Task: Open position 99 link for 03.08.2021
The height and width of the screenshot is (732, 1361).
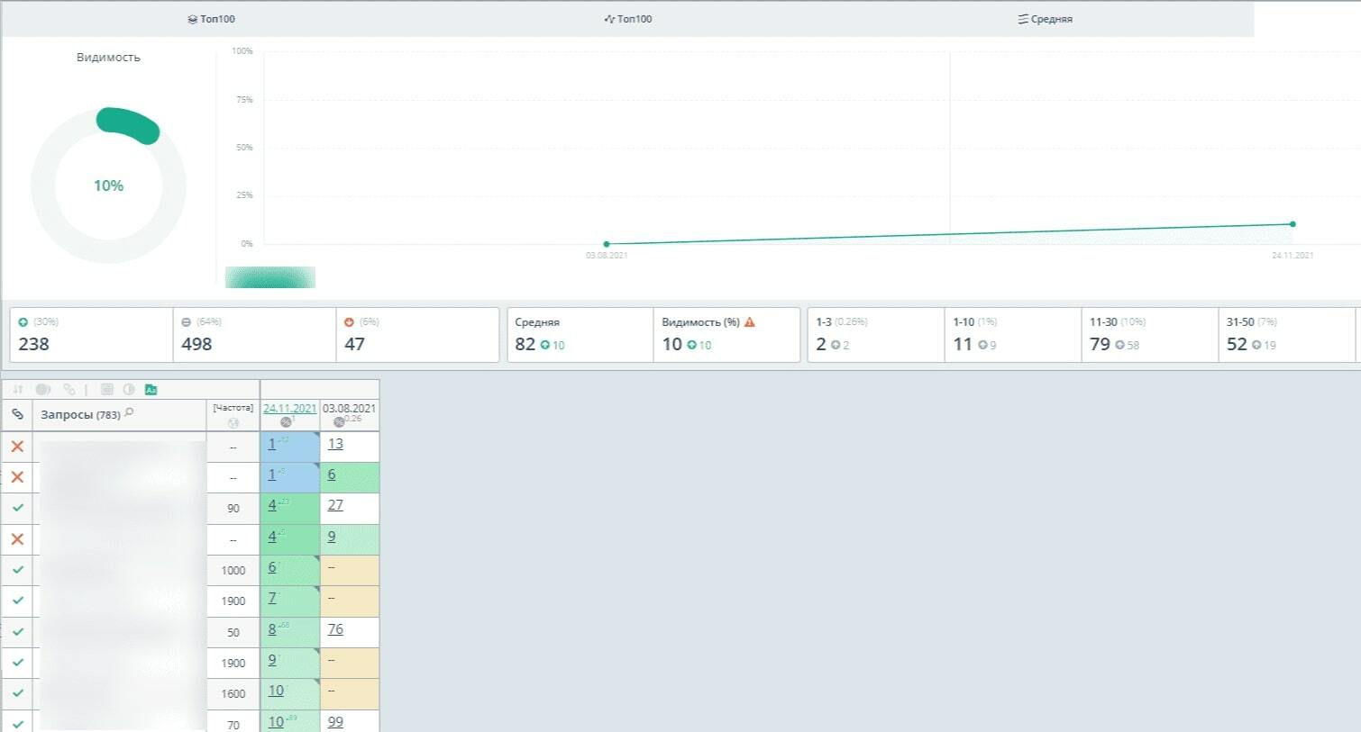Action: click(x=335, y=722)
